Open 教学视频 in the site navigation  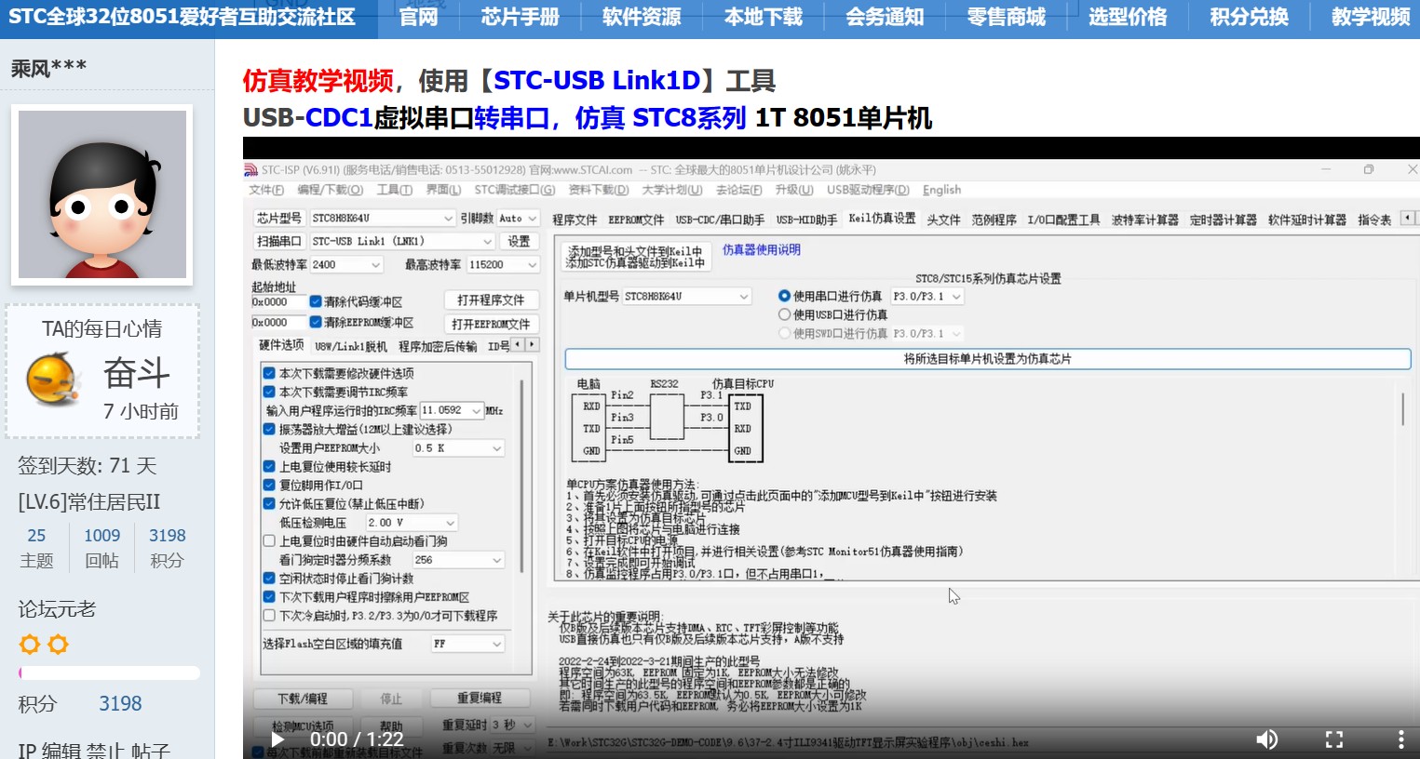(1370, 17)
